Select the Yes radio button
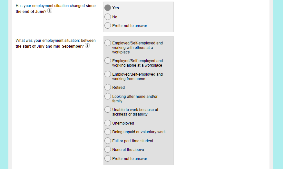 click(x=108, y=8)
